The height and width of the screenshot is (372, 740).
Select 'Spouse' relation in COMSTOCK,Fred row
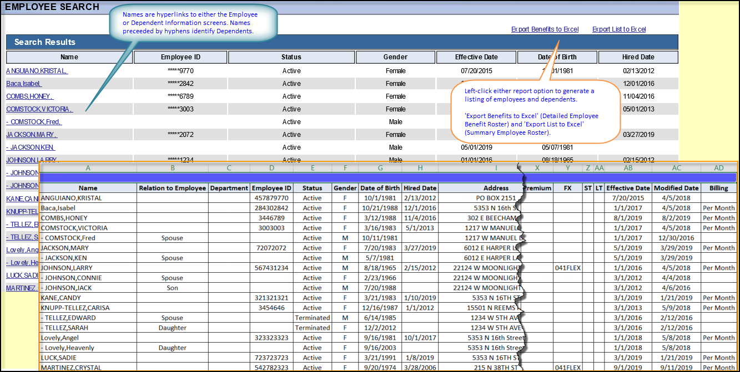[x=173, y=238]
